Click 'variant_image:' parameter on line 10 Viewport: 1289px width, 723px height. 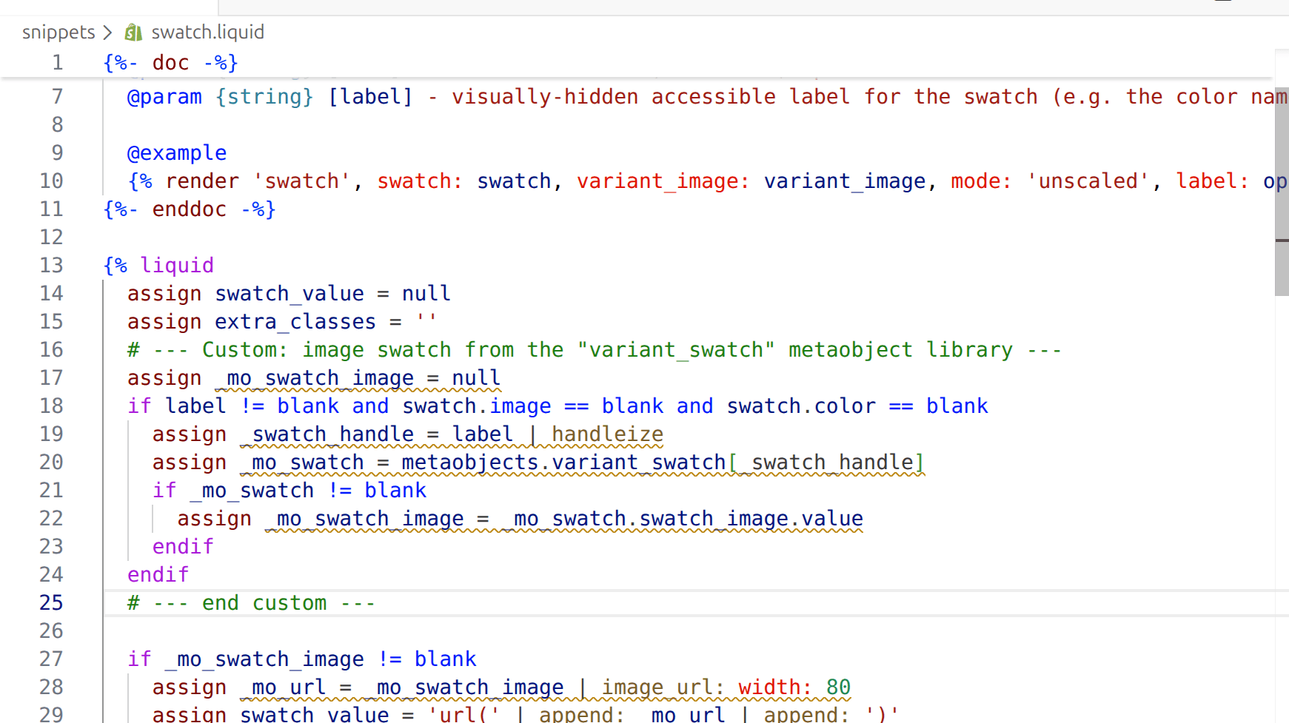point(663,181)
